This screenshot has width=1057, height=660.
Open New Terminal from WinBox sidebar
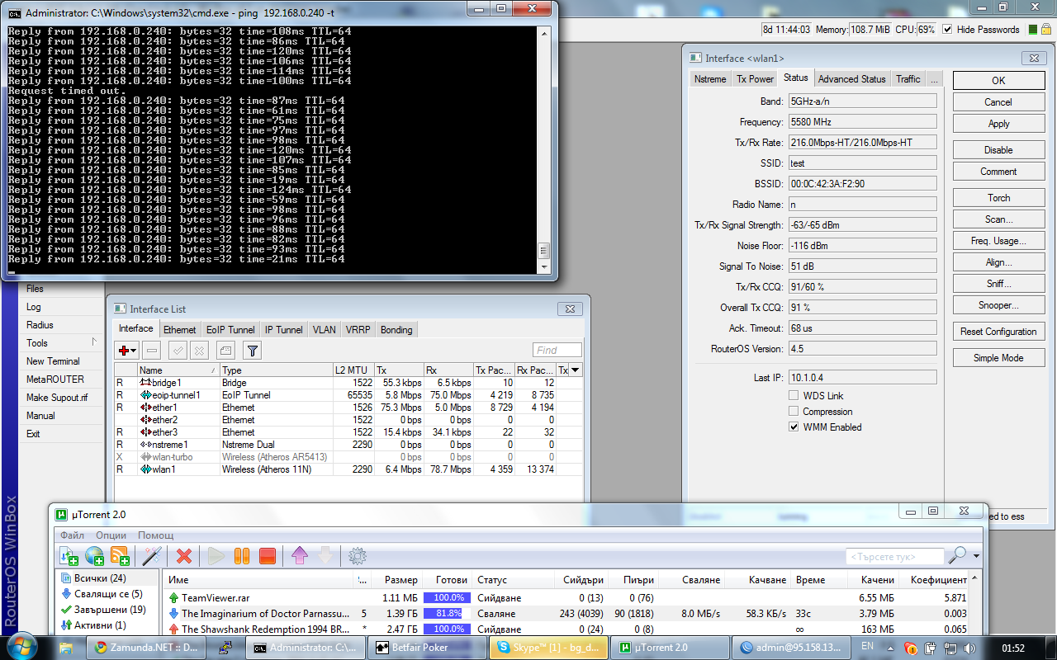pos(53,361)
